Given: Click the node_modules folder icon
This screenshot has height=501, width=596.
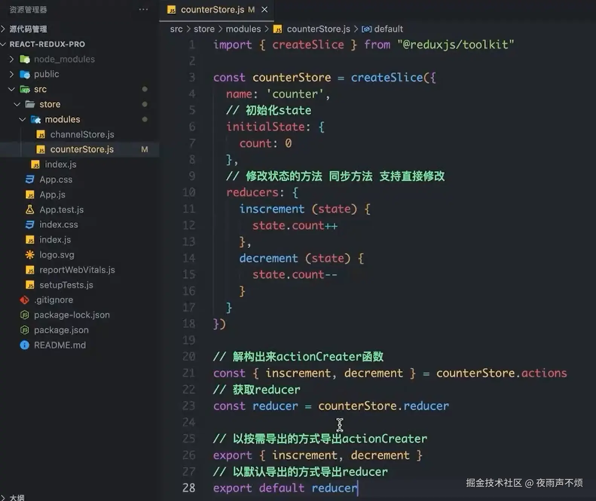Looking at the screenshot, I should pyautogui.click(x=24, y=59).
